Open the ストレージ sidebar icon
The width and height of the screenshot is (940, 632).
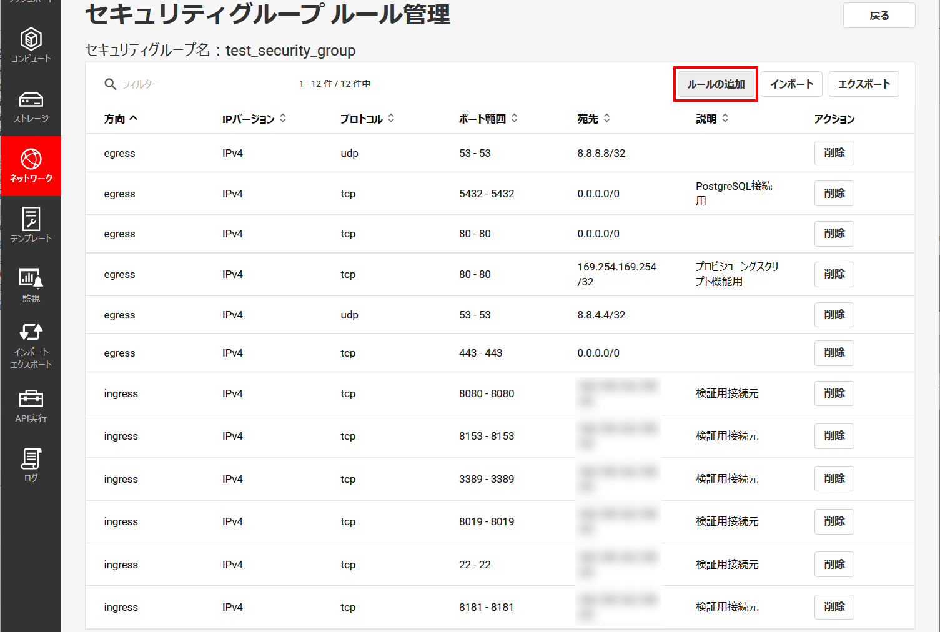pyautogui.click(x=31, y=99)
